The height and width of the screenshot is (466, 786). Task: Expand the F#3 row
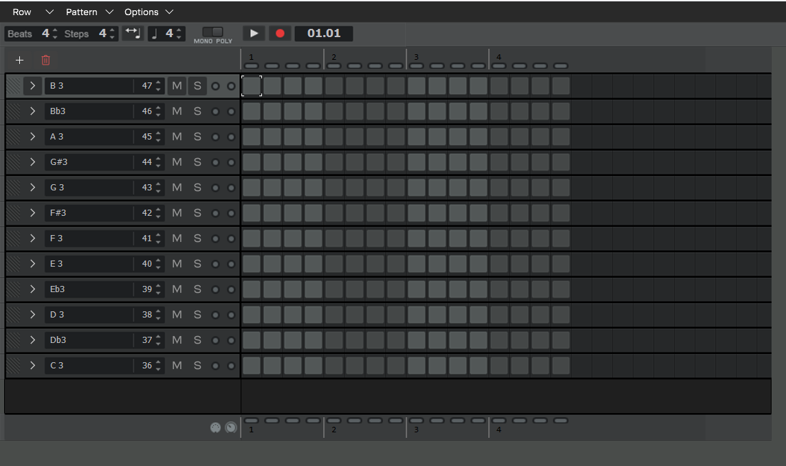coord(32,212)
